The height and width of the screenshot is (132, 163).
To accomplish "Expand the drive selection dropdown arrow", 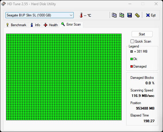I will pyautogui.click(x=71, y=15).
